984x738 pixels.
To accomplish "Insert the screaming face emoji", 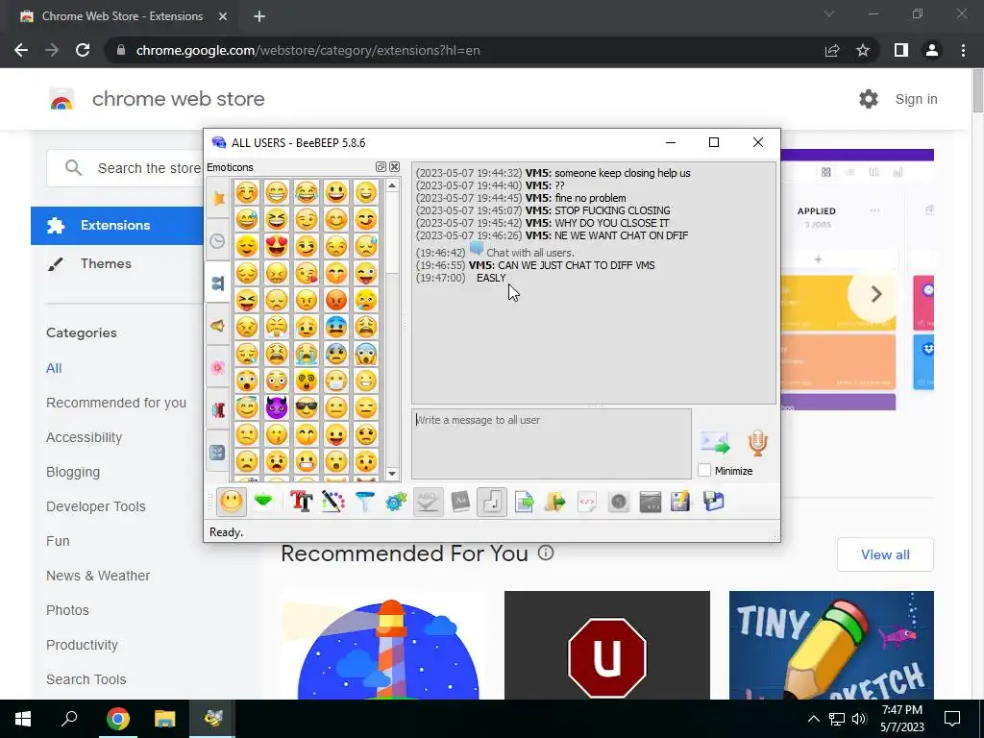I will point(366,354).
